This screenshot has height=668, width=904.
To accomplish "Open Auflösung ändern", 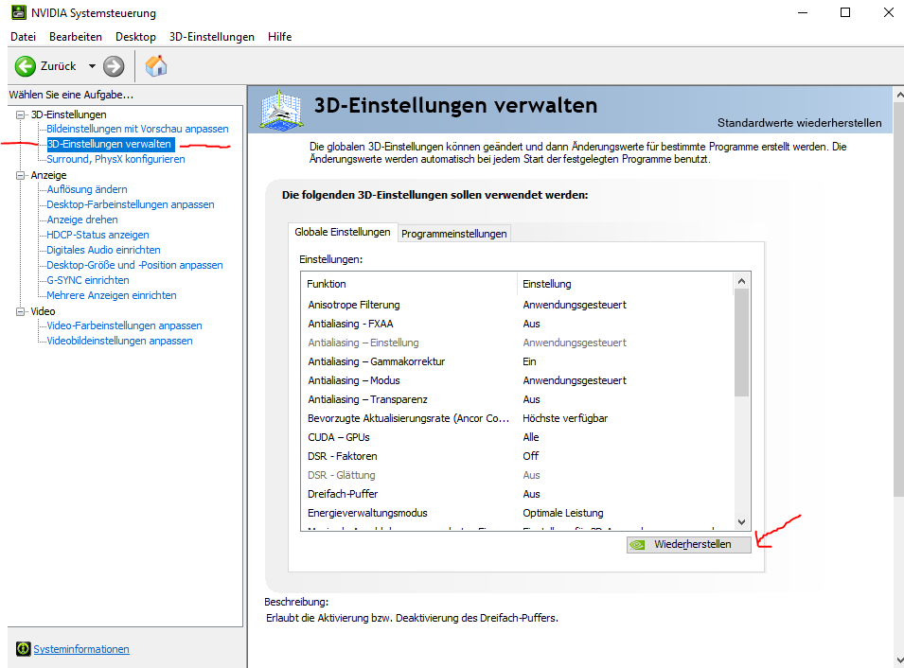I will (87, 189).
